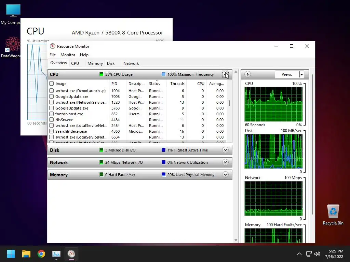
Task: Open the Windows Start menu
Action: click(11, 254)
